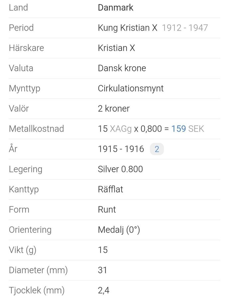This screenshot has height=300, width=229.
Task: Select the Räfflat edge type value
Action: coord(110,189)
